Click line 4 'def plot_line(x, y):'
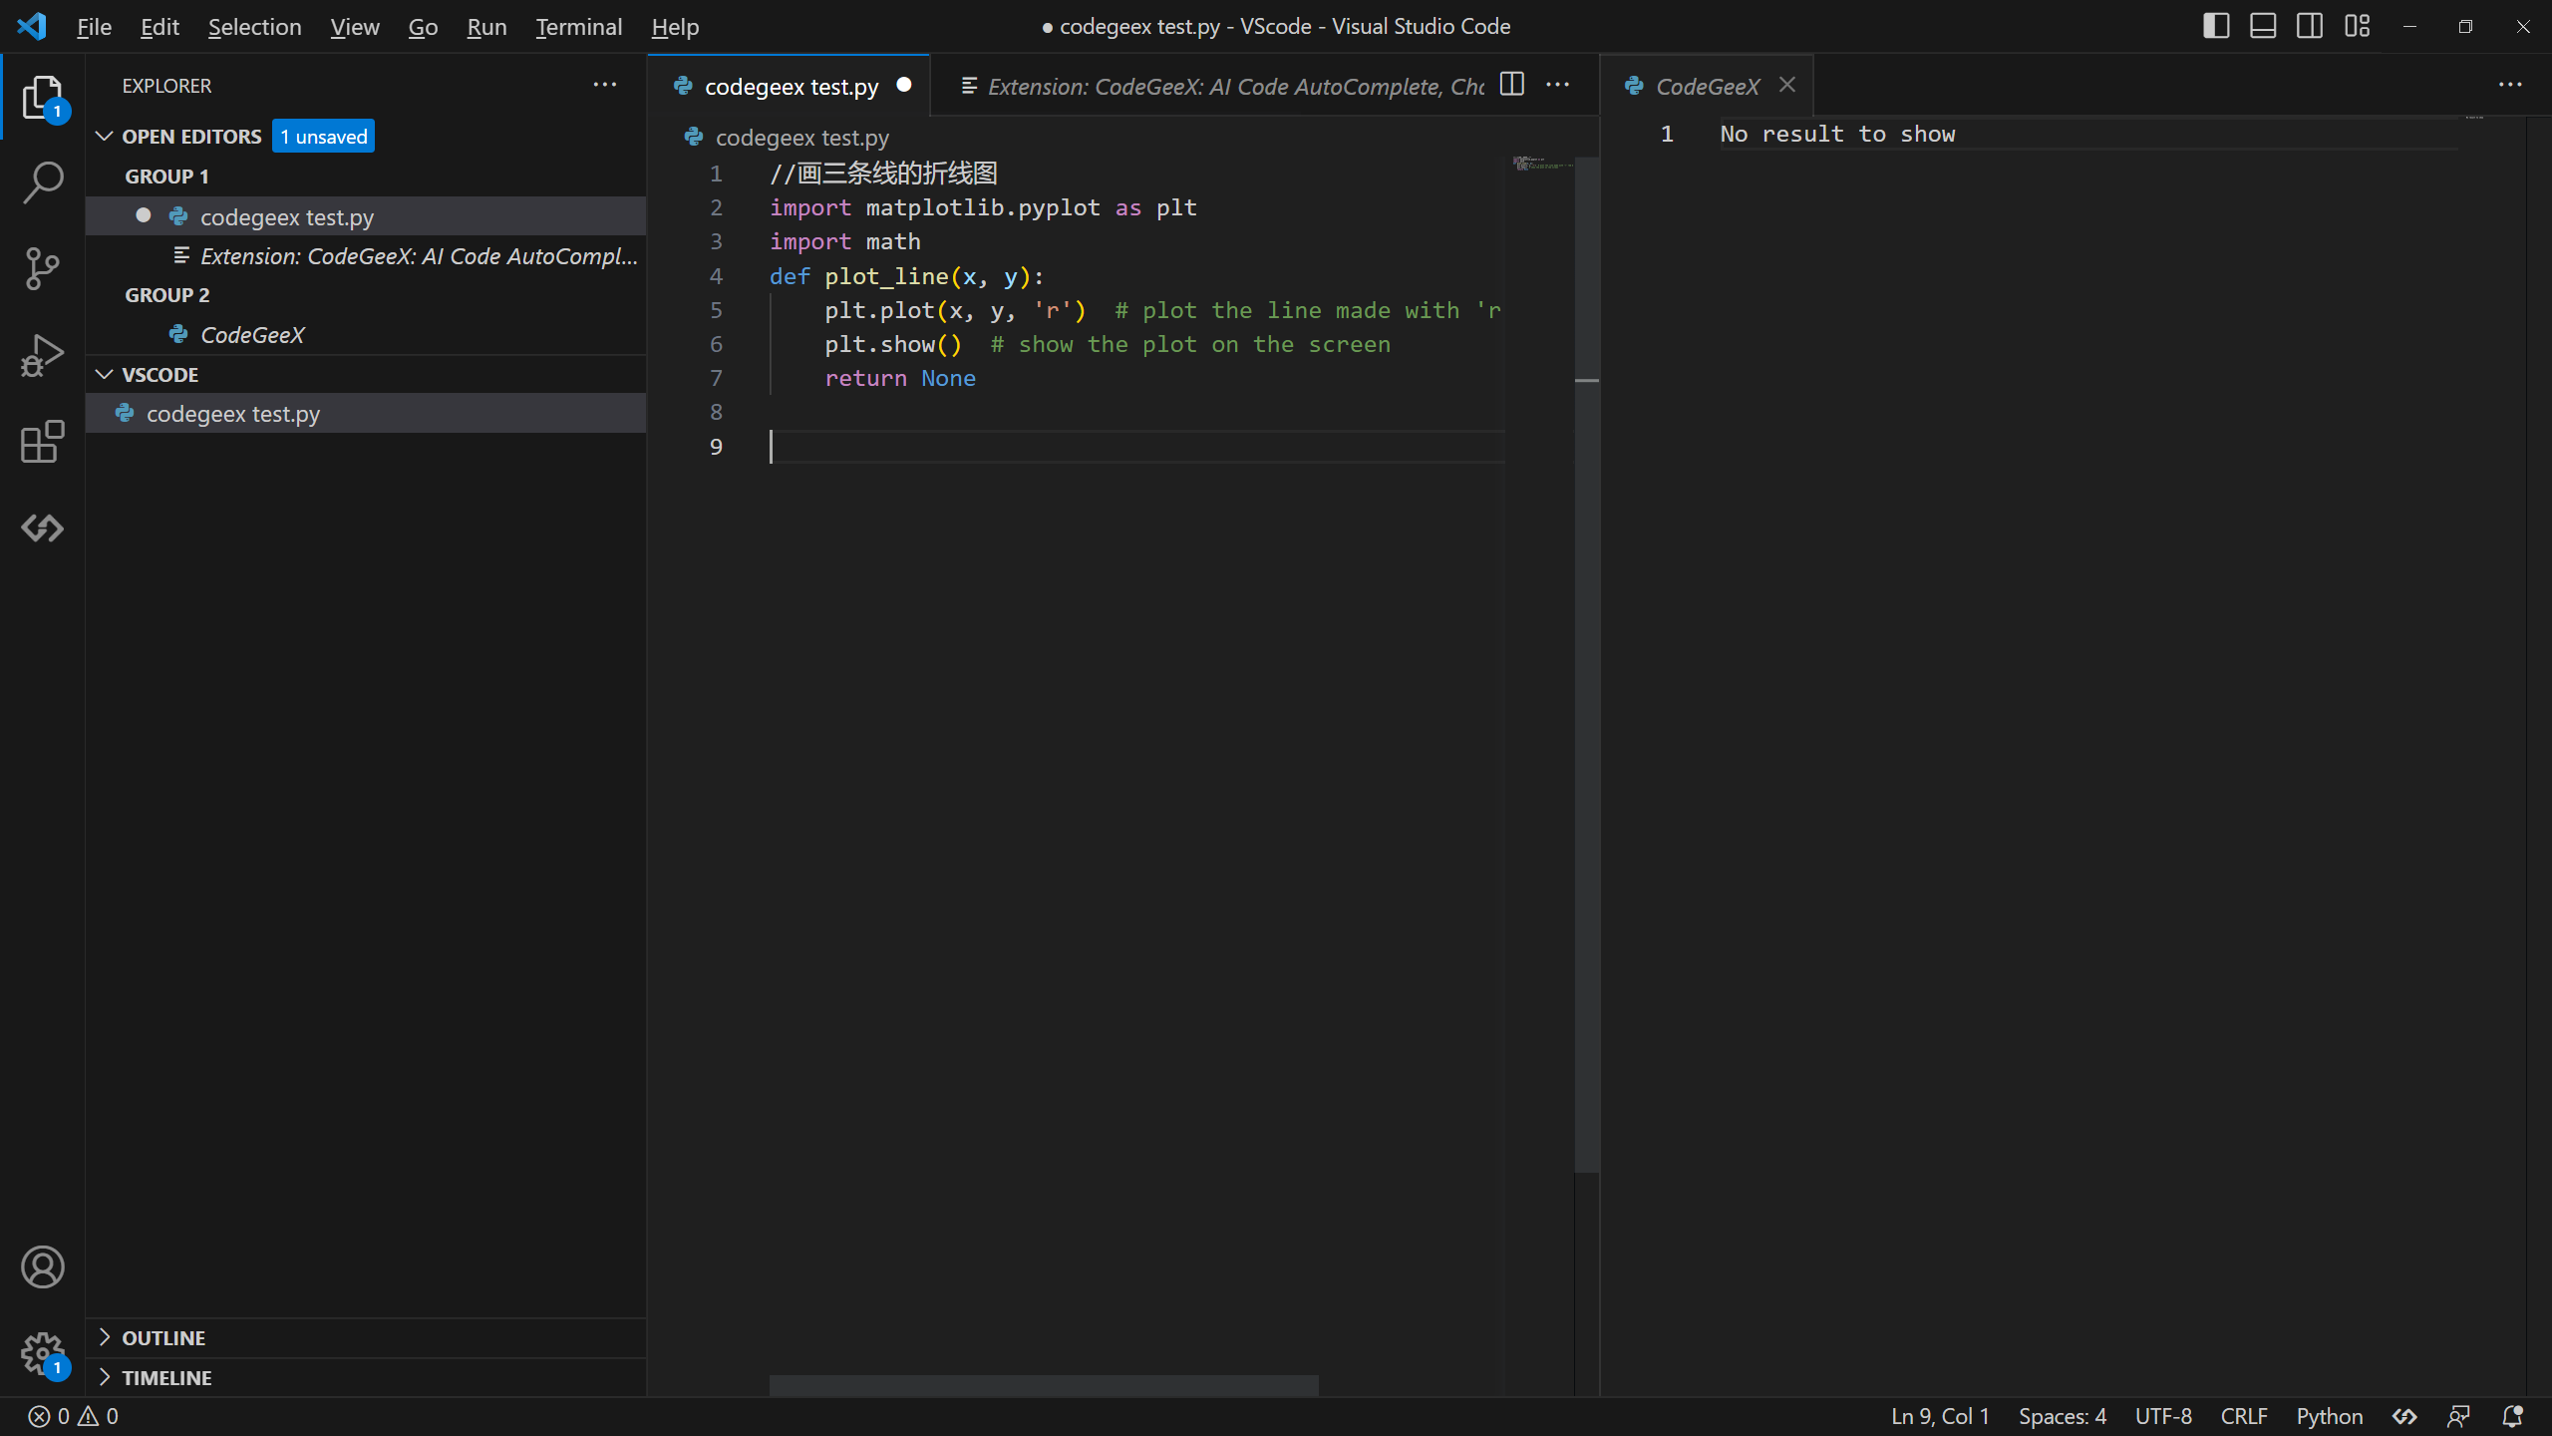This screenshot has width=2552, height=1436. [x=906, y=276]
